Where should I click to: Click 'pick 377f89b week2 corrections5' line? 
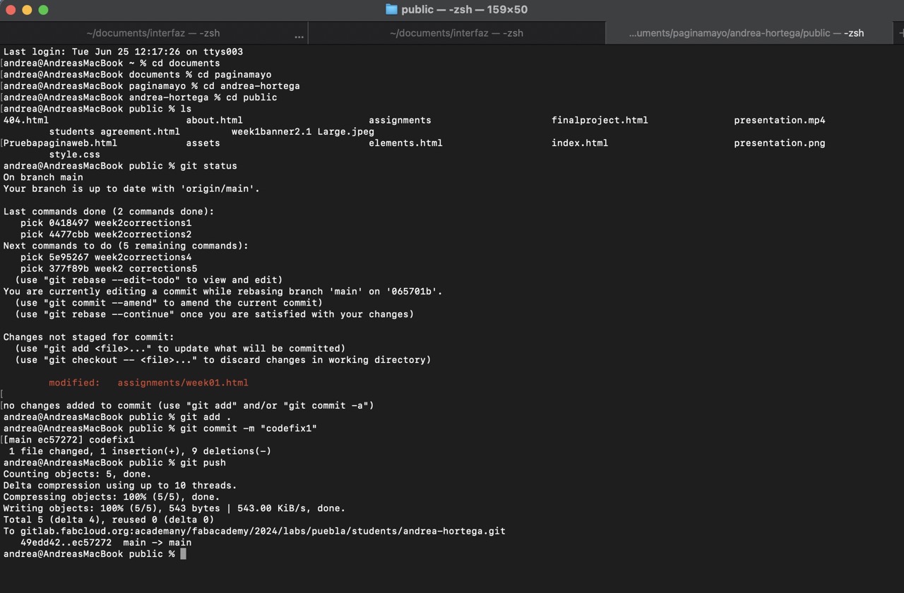pos(109,268)
